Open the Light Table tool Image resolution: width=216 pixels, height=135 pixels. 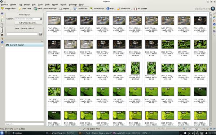25,9
